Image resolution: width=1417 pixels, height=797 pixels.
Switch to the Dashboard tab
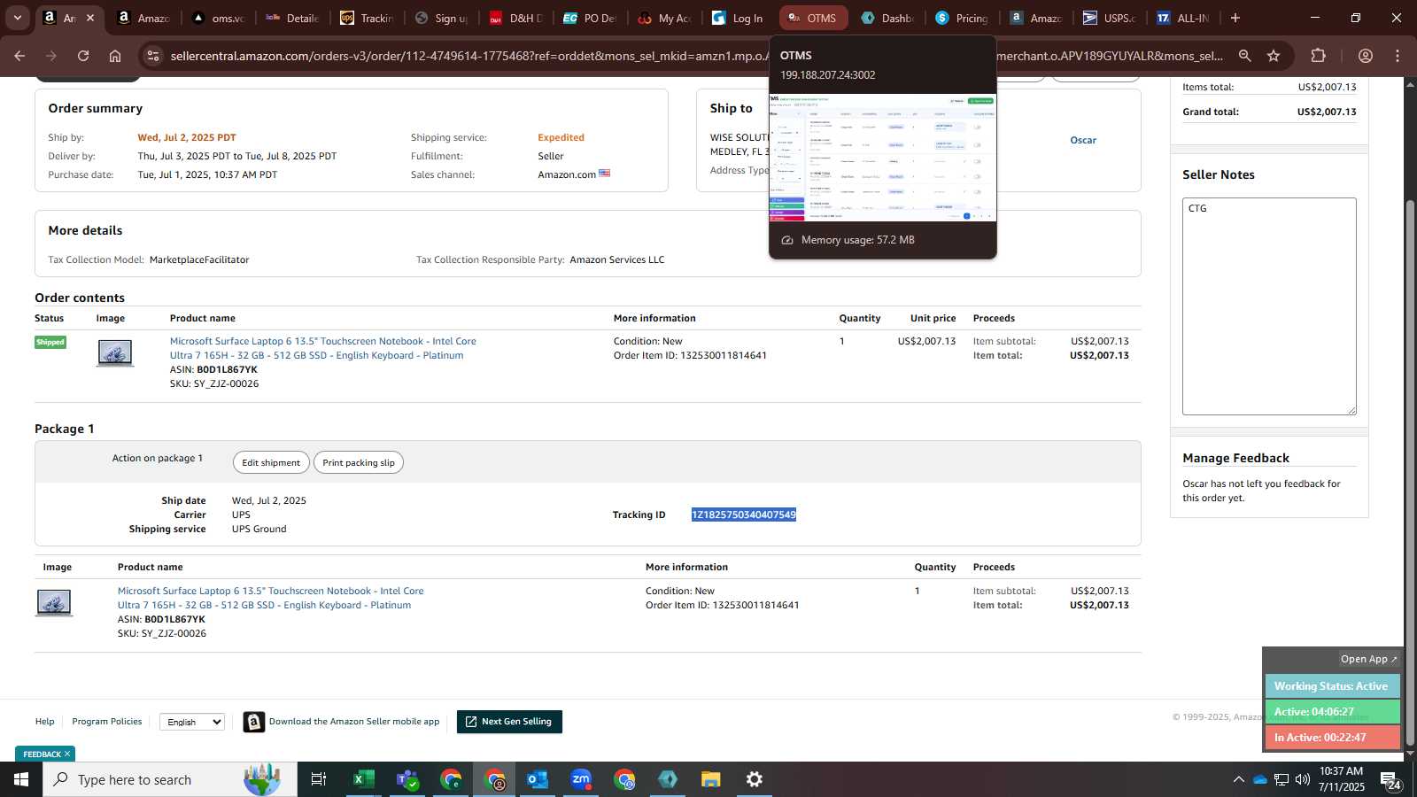pyautogui.click(x=888, y=18)
